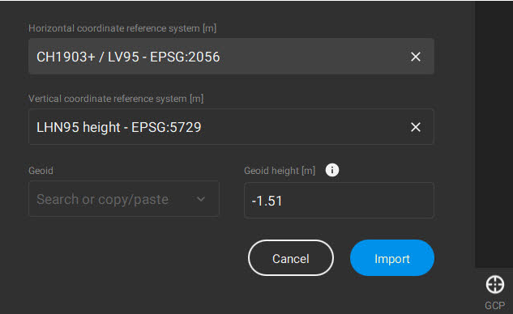The height and width of the screenshot is (314, 513).
Task: Click the Search or copy/paste placeholder text
Action: [x=103, y=199]
